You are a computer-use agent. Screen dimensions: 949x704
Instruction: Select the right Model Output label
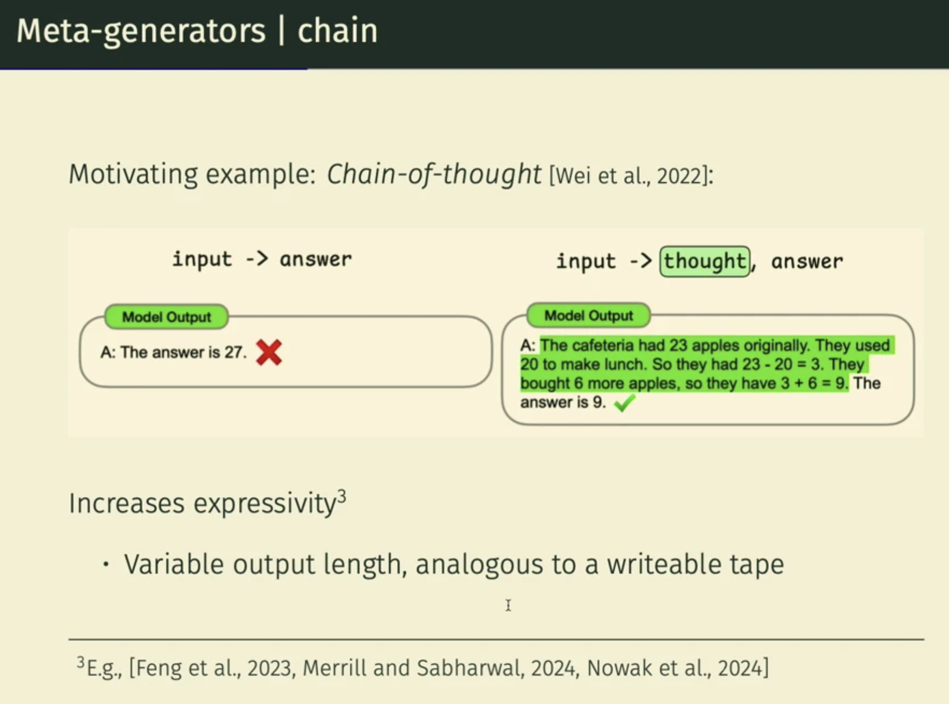point(588,316)
